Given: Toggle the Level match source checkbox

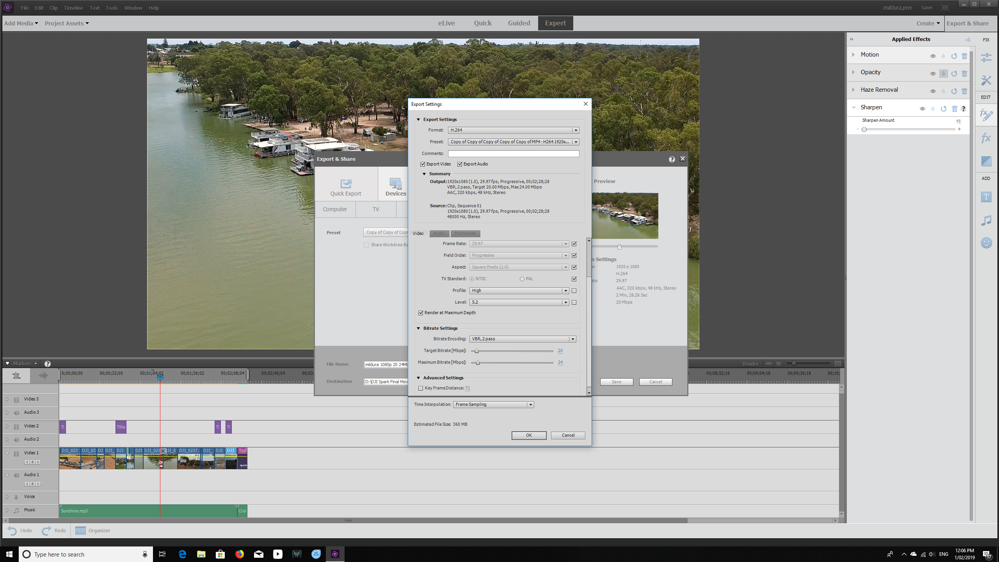Looking at the screenshot, I should pos(574,302).
